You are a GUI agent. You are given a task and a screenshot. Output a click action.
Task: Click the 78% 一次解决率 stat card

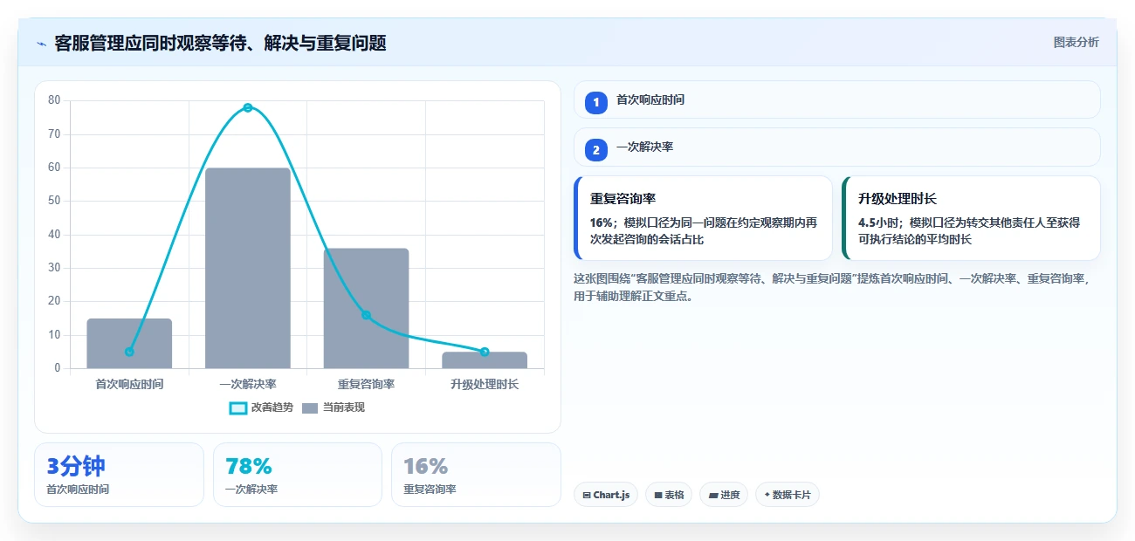click(x=298, y=475)
